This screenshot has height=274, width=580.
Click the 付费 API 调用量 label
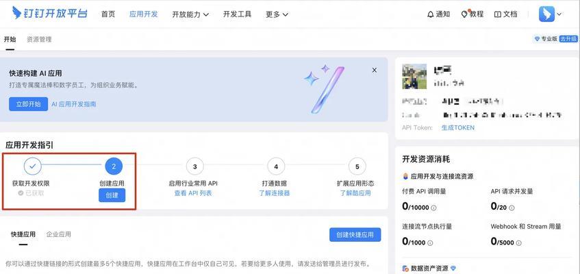click(424, 191)
